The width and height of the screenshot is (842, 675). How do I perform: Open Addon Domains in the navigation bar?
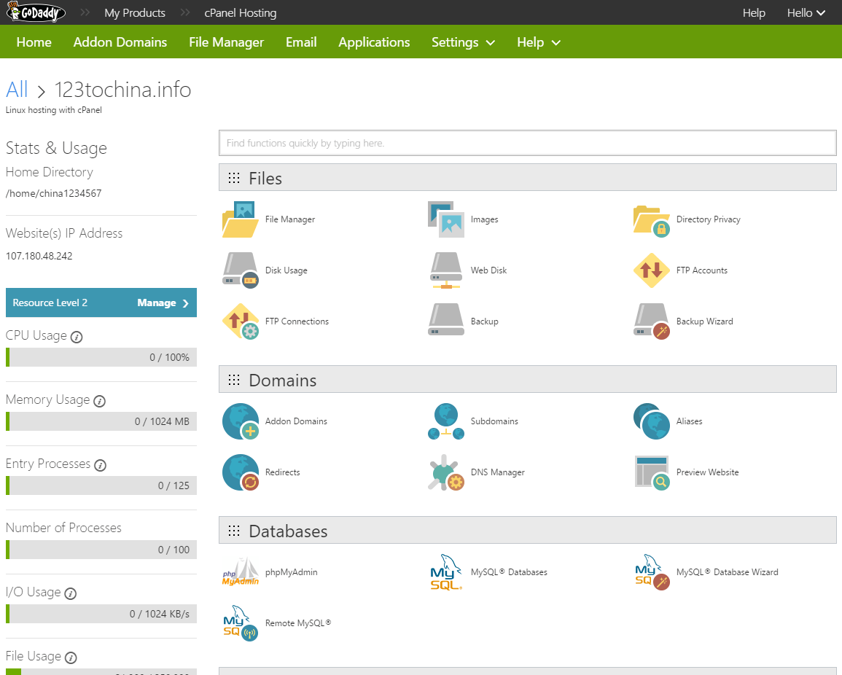[120, 42]
